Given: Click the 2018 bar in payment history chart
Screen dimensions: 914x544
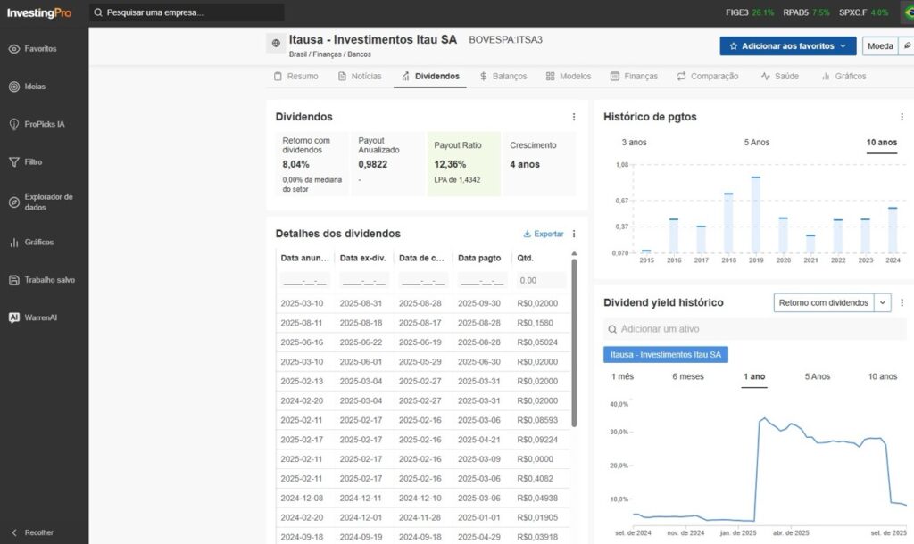Looking at the screenshot, I should [728, 223].
